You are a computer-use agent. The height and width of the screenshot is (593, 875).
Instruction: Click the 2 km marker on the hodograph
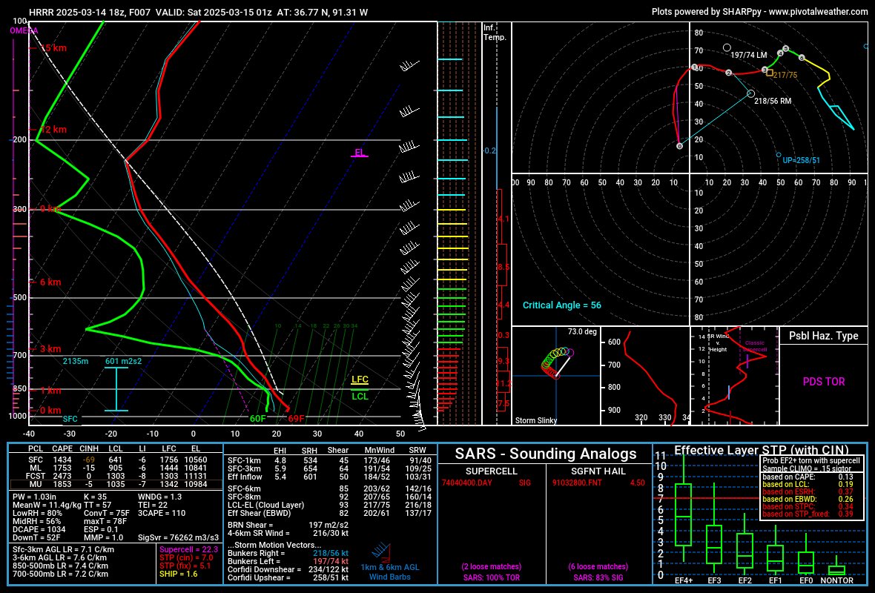[728, 73]
